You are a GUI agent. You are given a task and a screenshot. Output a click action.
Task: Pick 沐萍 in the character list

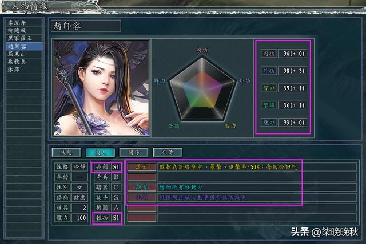pos(24,70)
